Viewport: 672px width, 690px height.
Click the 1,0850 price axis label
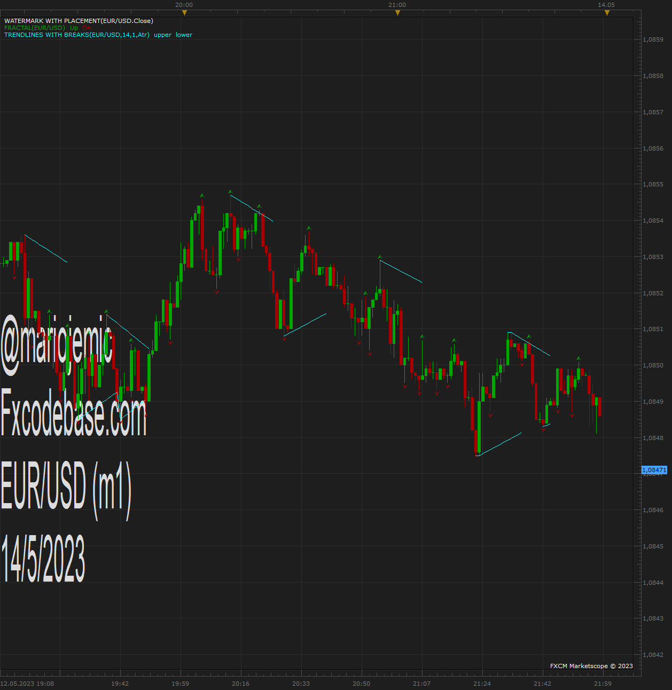[x=653, y=365]
